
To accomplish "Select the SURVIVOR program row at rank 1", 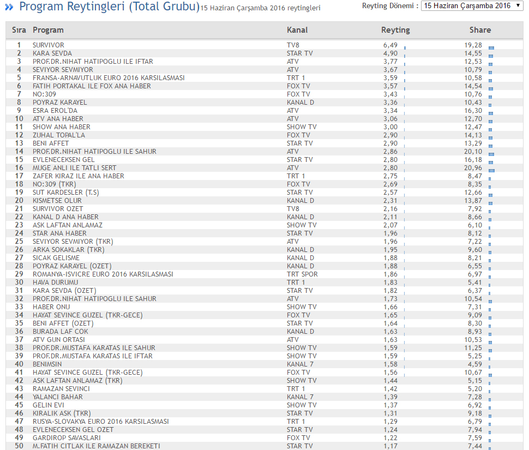I will (264, 45).
